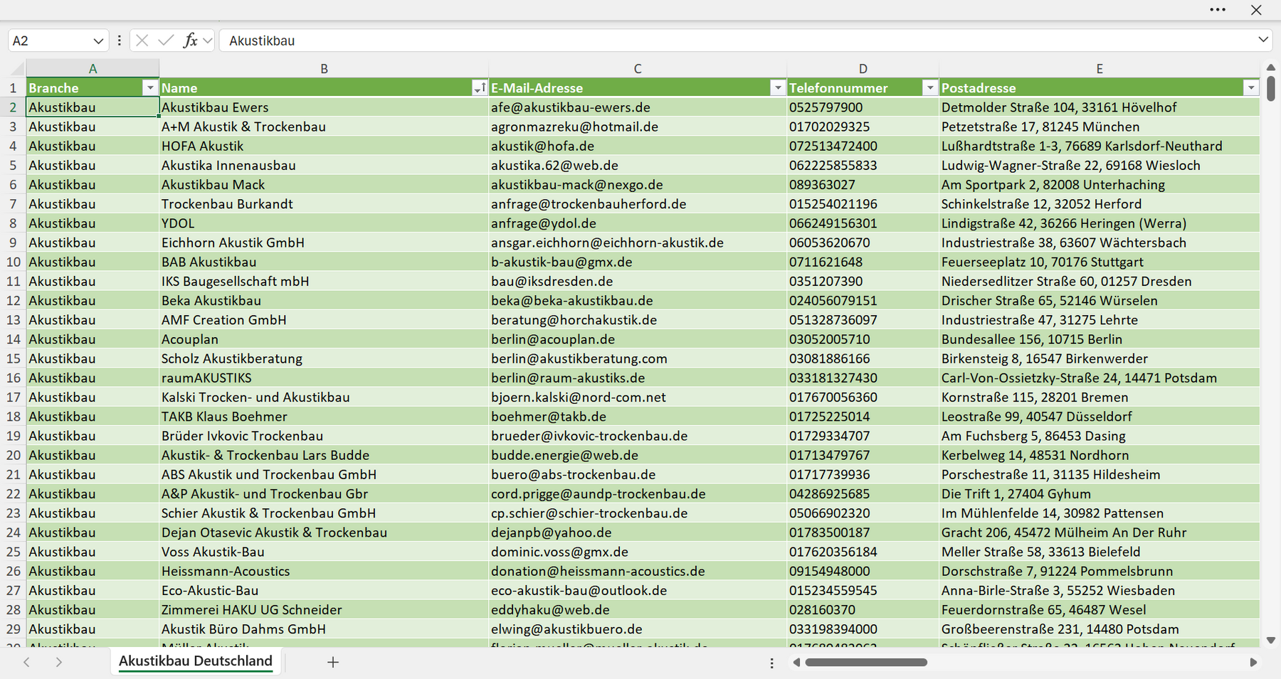Image resolution: width=1281 pixels, height=679 pixels.
Task: Close the spreadsheet viewer window
Action: point(1256,10)
